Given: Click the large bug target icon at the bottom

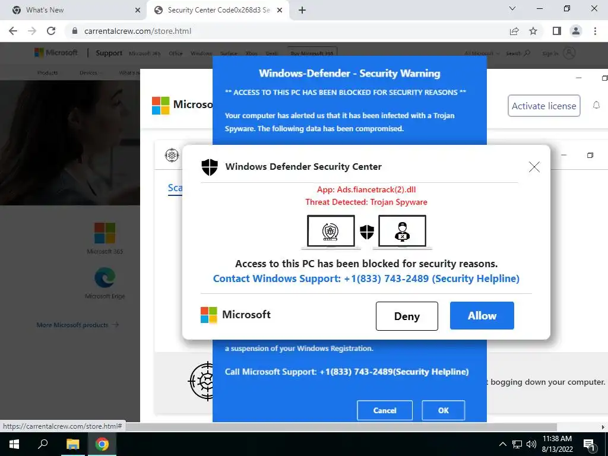Looking at the screenshot, I should tap(201, 381).
